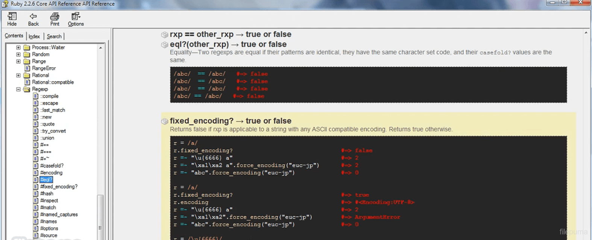Click the tree panel scroll up arrow

[100, 48]
